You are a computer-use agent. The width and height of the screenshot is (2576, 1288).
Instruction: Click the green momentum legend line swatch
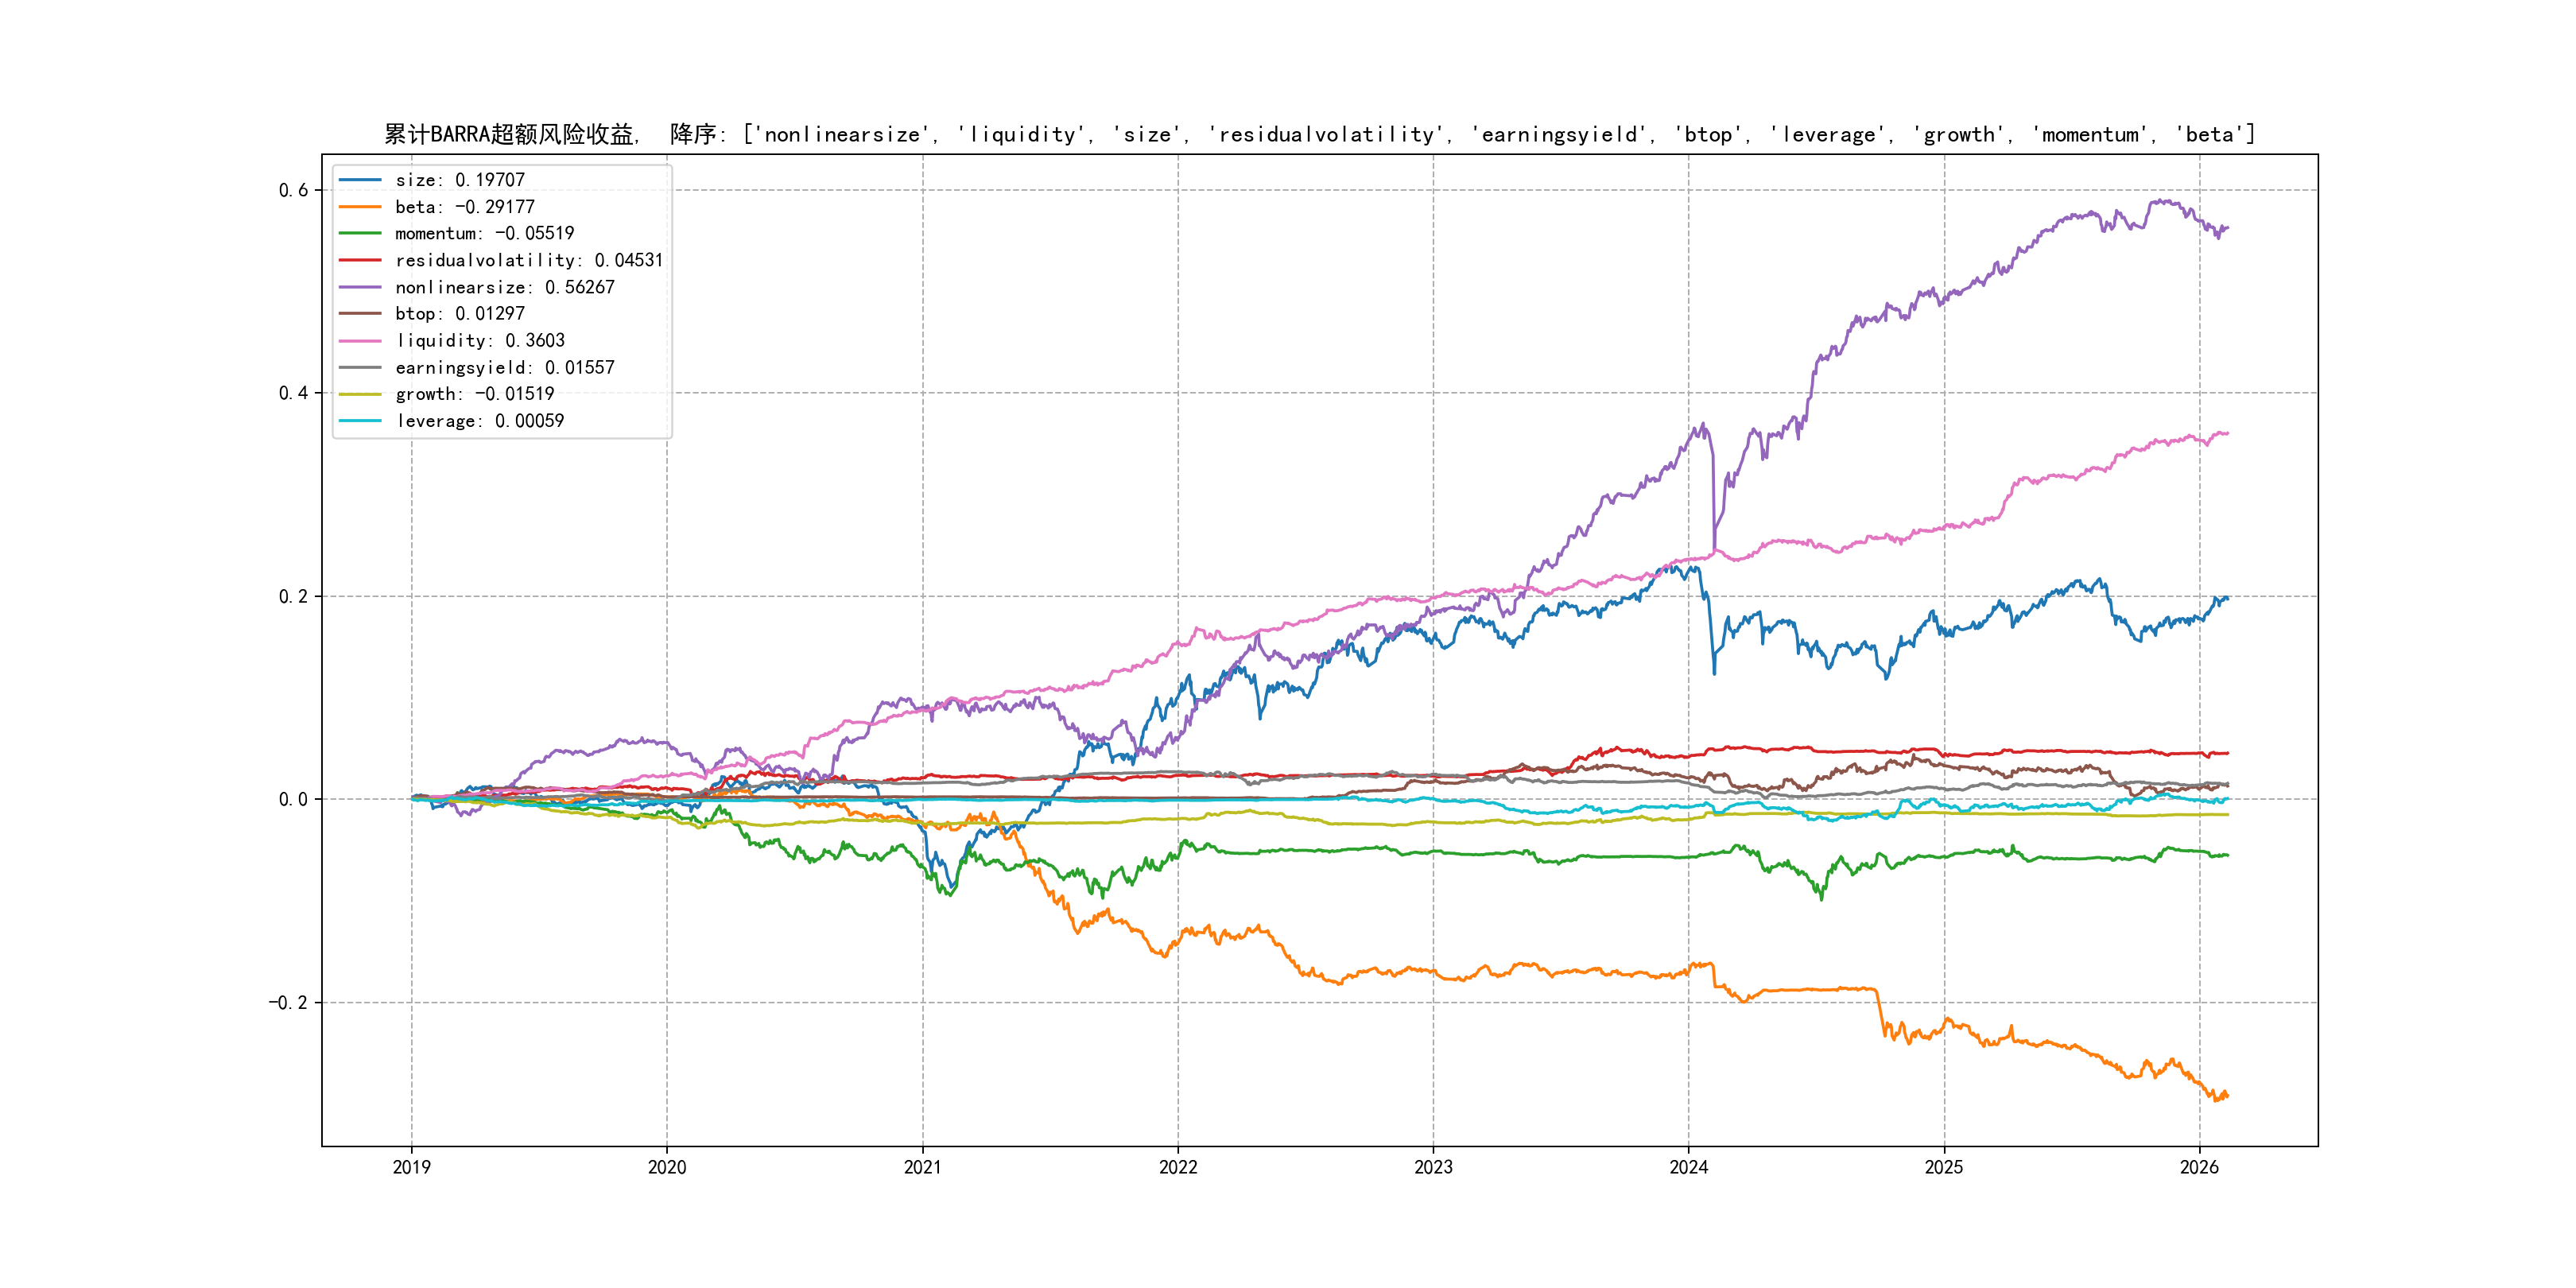(x=360, y=233)
